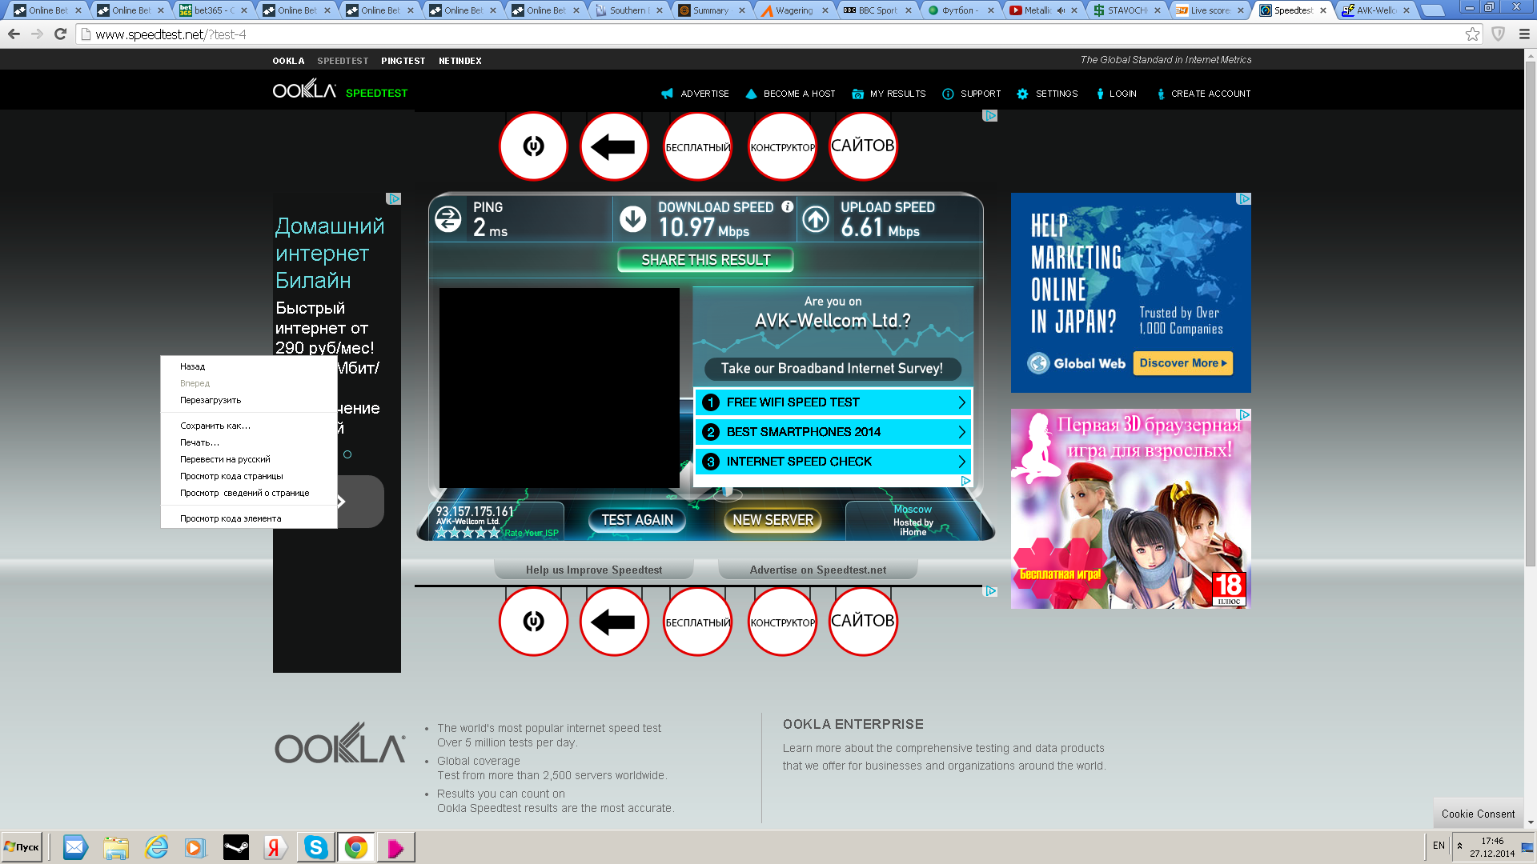Click the Chrome icon in taskbar
Image resolution: width=1537 pixels, height=864 pixels.
[356, 847]
